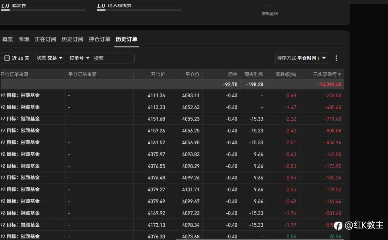
Task: Click close price 4052.63 cell
Action: click(191, 107)
